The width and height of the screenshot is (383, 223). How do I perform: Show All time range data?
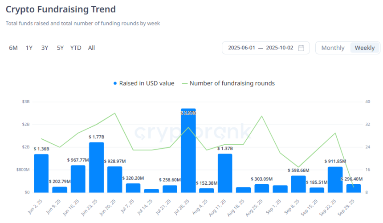pyautogui.click(x=91, y=48)
